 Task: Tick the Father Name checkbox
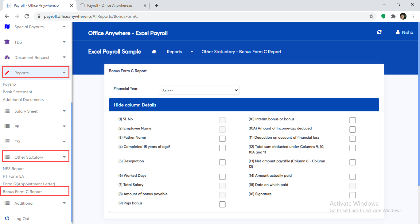[x=223, y=139]
